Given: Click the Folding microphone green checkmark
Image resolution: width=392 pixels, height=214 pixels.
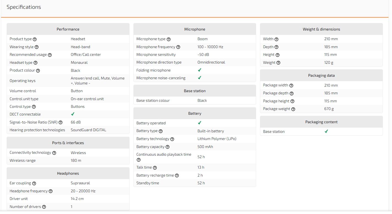Looking at the screenshot, I should pyautogui.click(x=199, y=70).
